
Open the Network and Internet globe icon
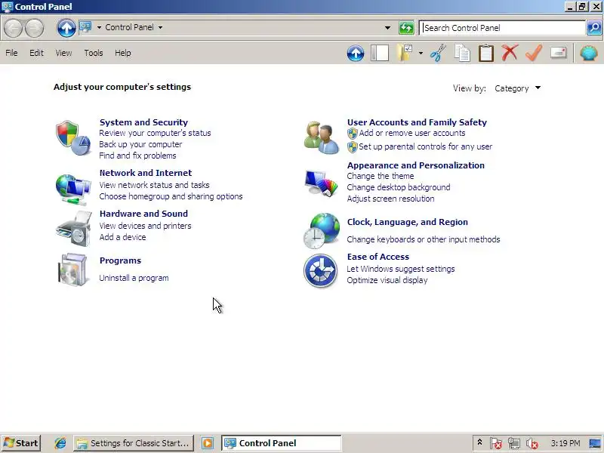tap(72, 189)
